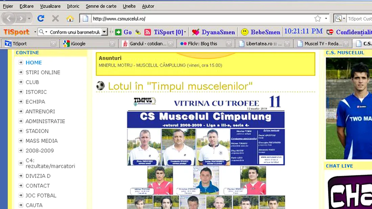Open the Lotul în "Timpul muscelenilor" headline
The image size is (372, 209).
(180, 86)
